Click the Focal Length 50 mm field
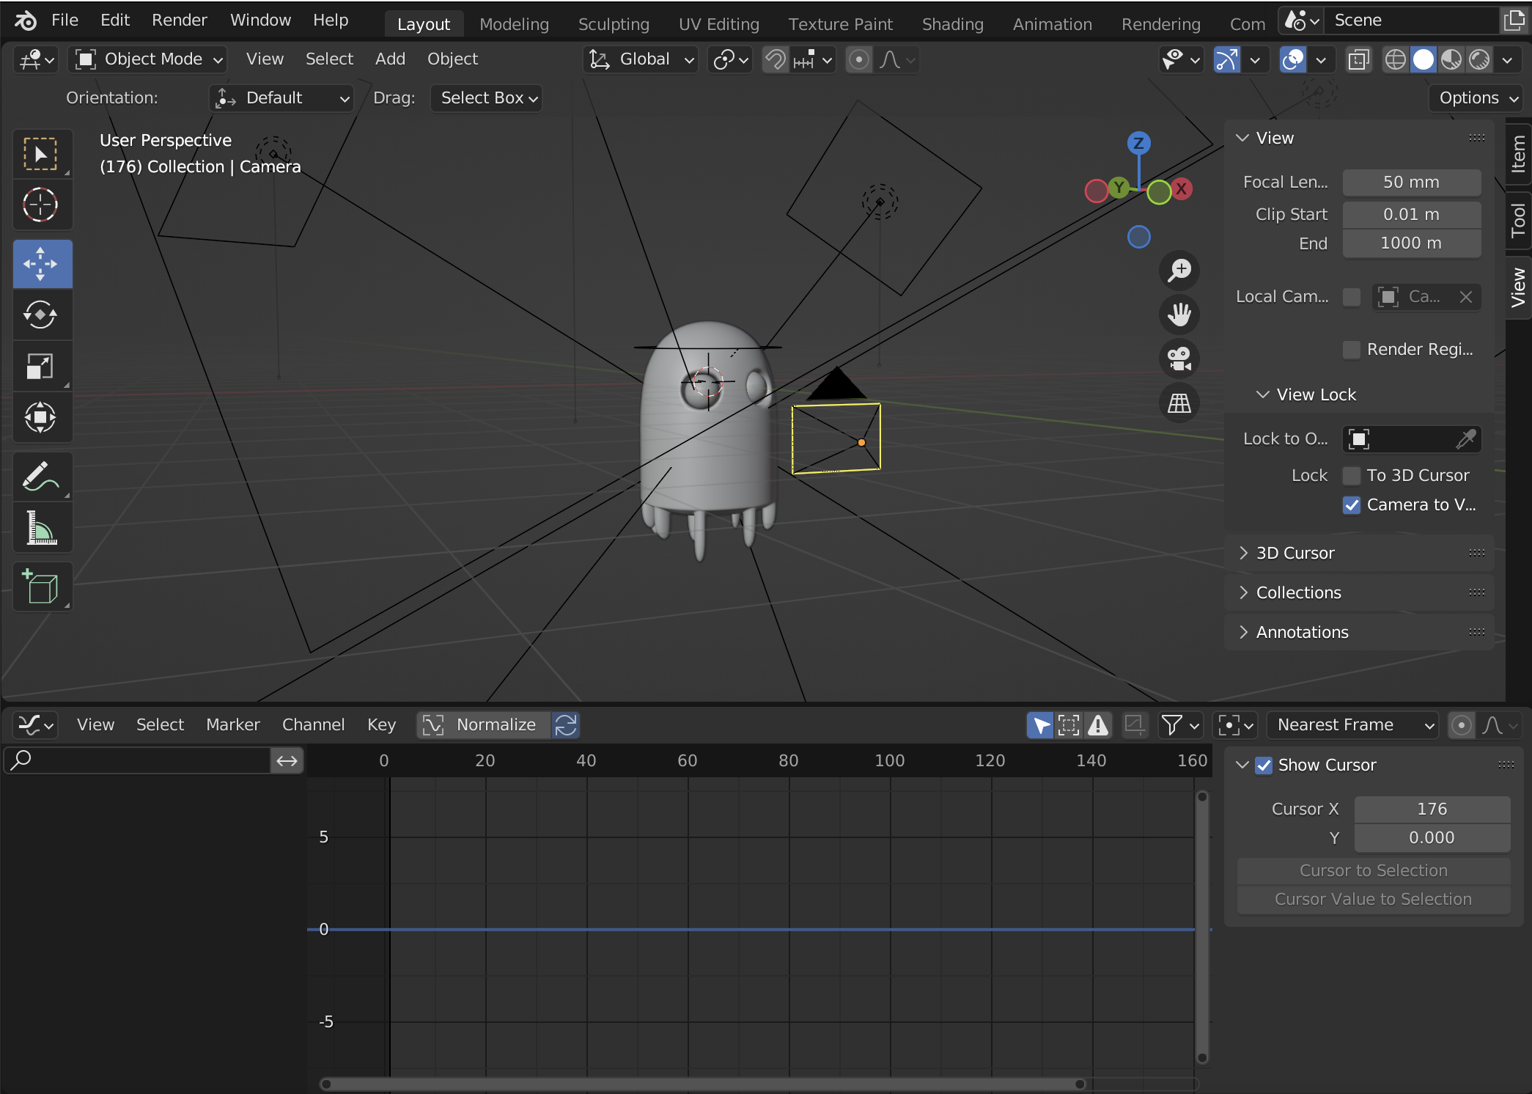 pyautogui.click(x=1411, y=183)
